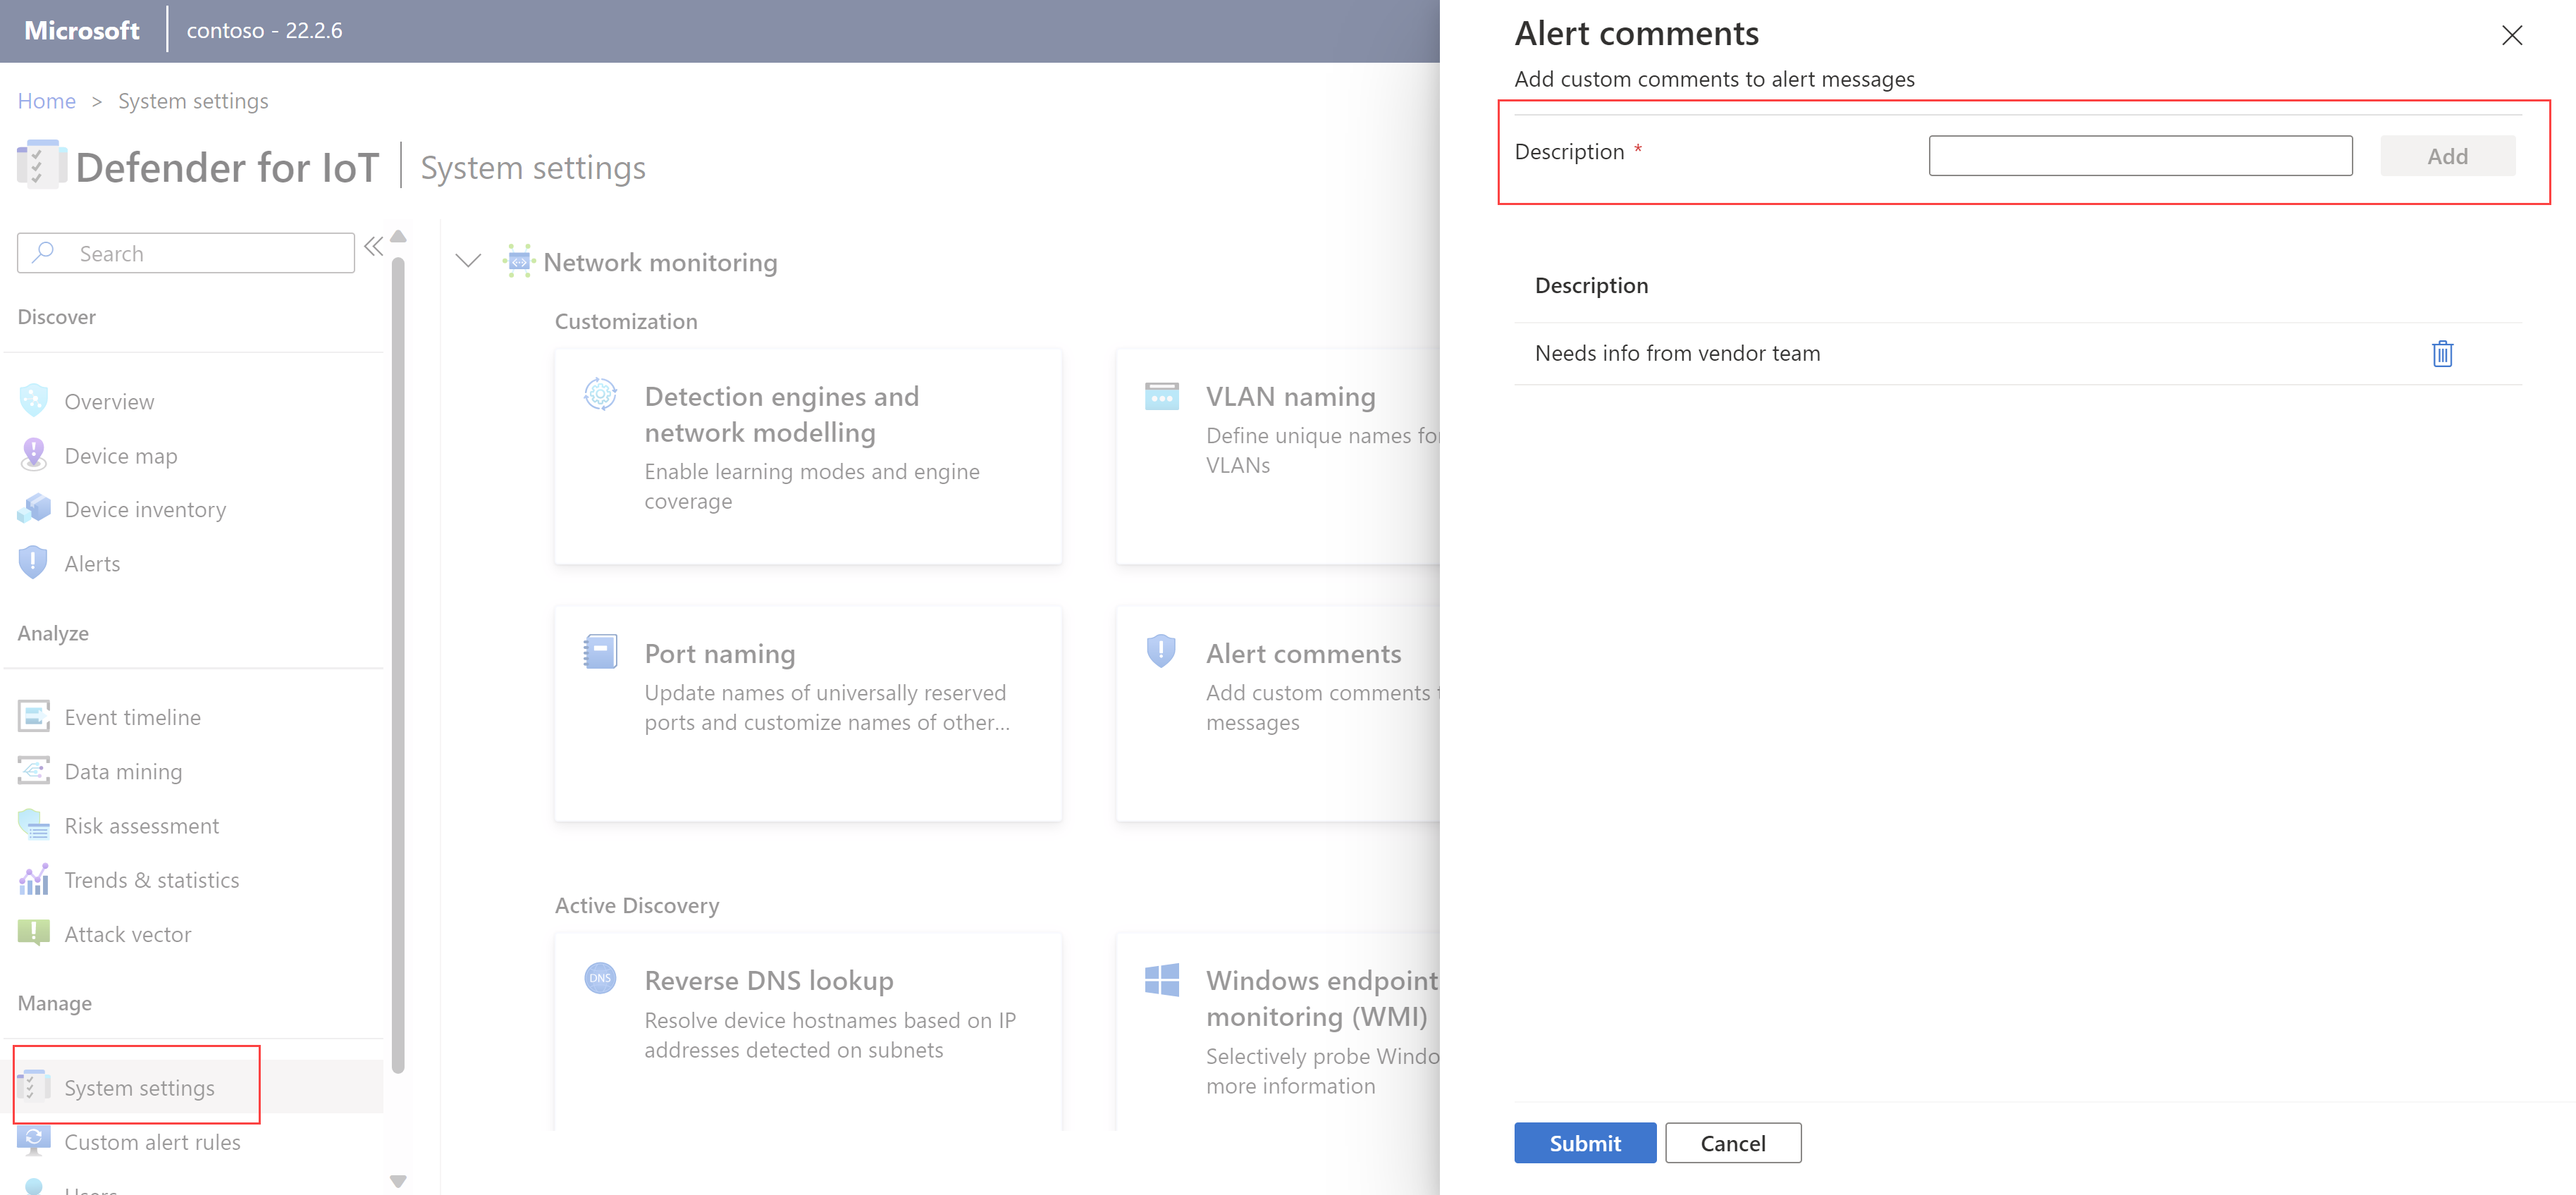Click the System settings menu item

click(140, 1086)
